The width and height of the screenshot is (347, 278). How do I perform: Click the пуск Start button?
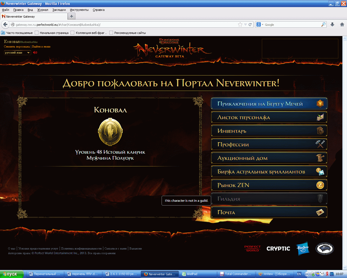coord(12,274)
